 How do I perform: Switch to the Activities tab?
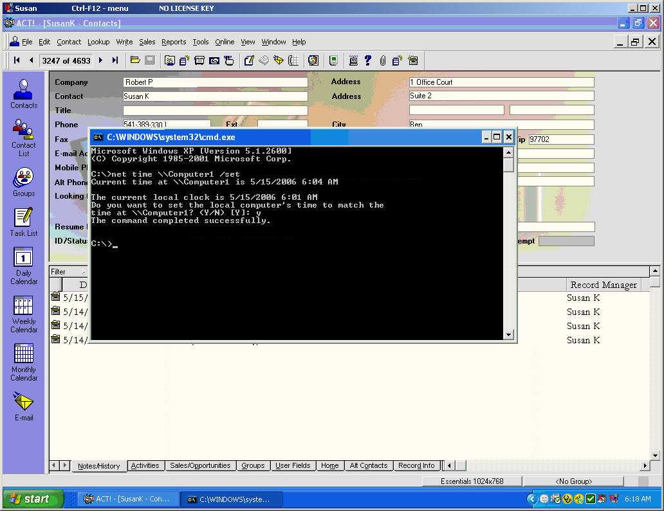click(145, 465)
